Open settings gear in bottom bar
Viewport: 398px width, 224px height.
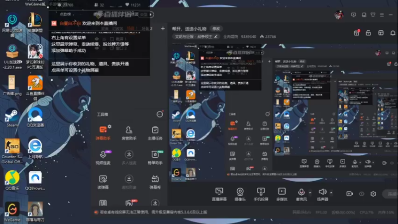click(x=373, y=194)
